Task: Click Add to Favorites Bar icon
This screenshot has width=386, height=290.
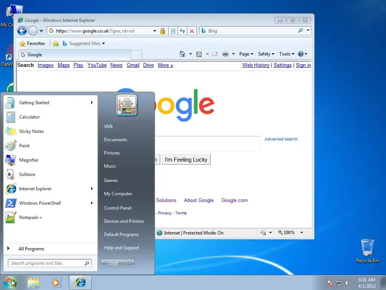Action: click(56, 44)
